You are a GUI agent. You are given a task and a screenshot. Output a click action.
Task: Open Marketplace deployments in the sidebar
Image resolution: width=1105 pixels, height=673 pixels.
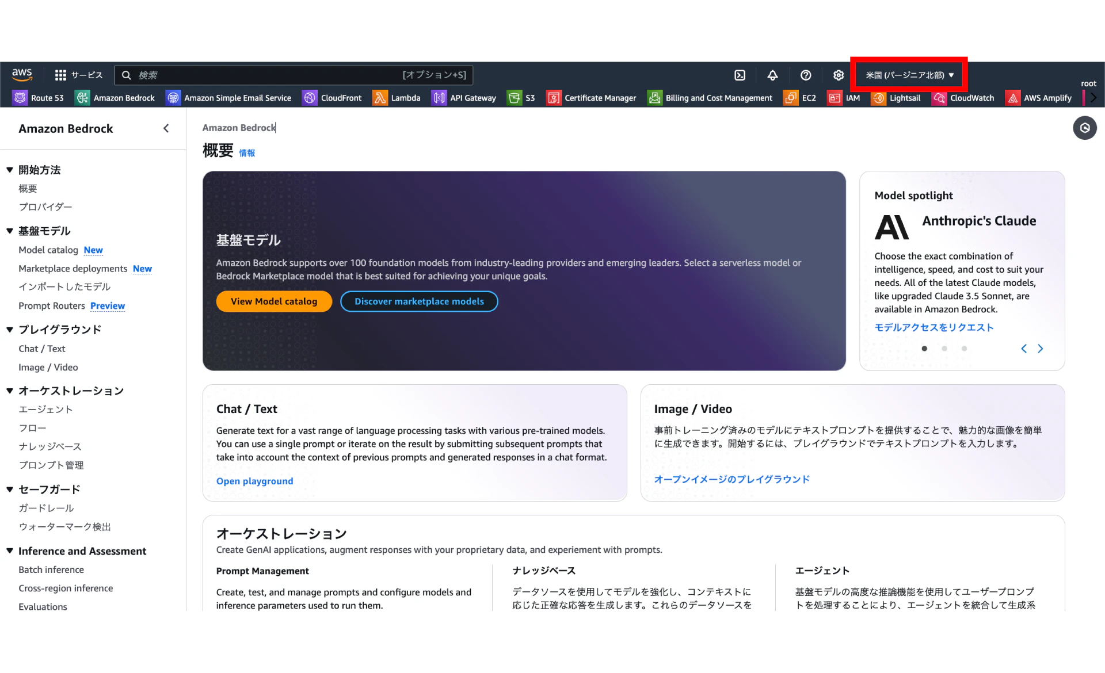tap(73, 269)
